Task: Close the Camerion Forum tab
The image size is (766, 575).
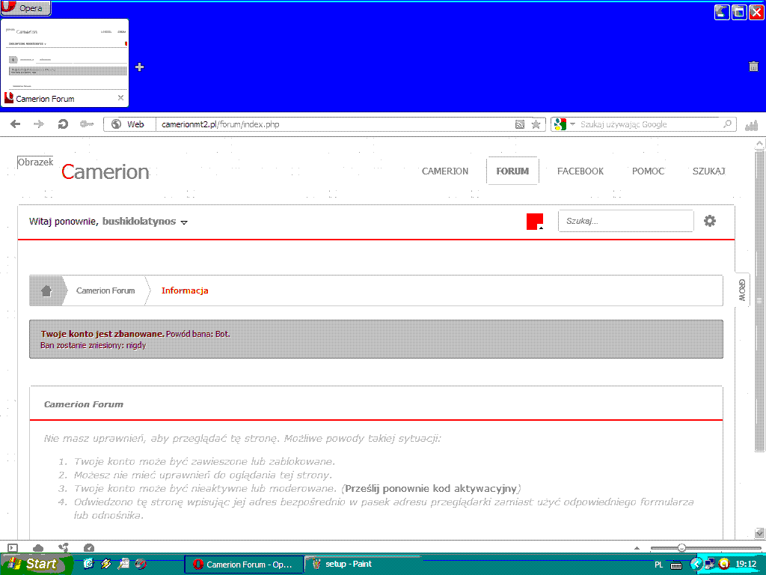Action: (x=120, y=98)
